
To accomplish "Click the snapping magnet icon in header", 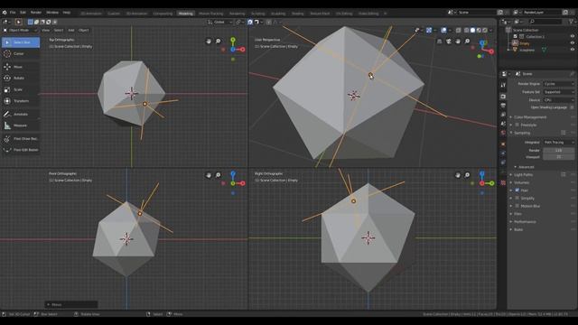I will 250,22.
